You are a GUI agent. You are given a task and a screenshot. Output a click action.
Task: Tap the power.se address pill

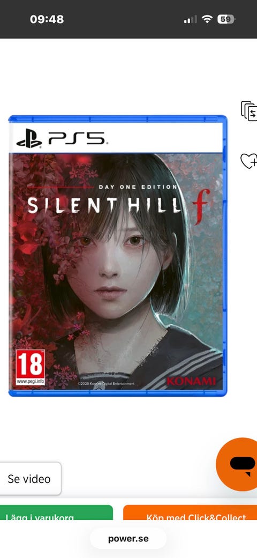pos(128,538)
